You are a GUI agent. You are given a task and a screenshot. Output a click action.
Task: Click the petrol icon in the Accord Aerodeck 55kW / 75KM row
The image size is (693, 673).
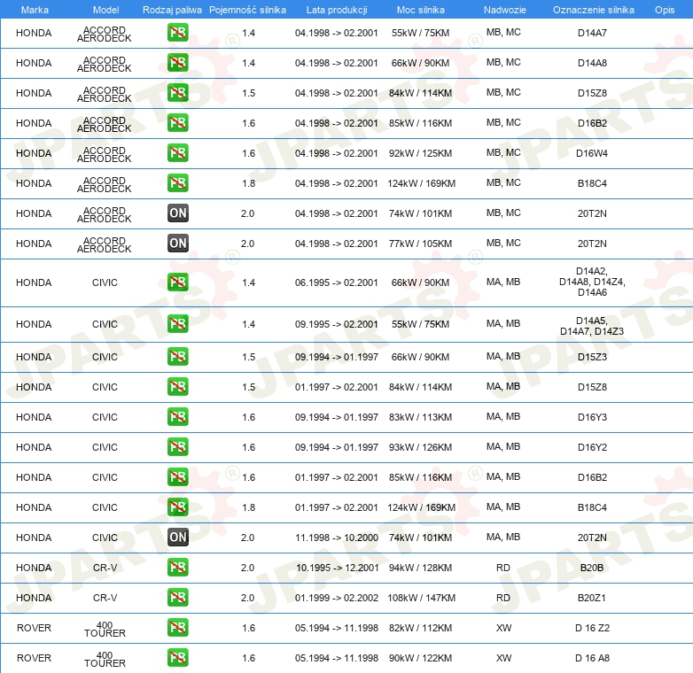(177, 32)
